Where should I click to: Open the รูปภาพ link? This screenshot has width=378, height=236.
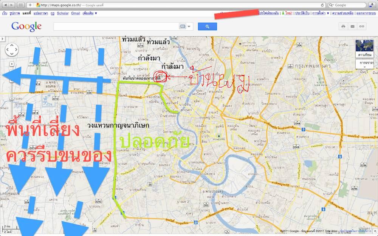tap(15, 13)
